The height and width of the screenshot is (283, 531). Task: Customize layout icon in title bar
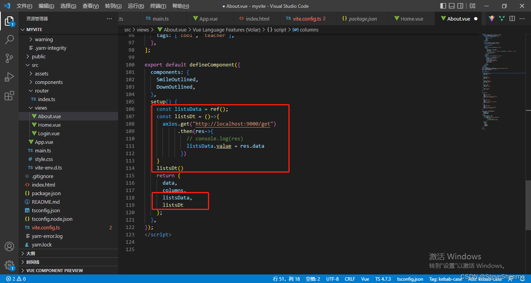(472, 6)
